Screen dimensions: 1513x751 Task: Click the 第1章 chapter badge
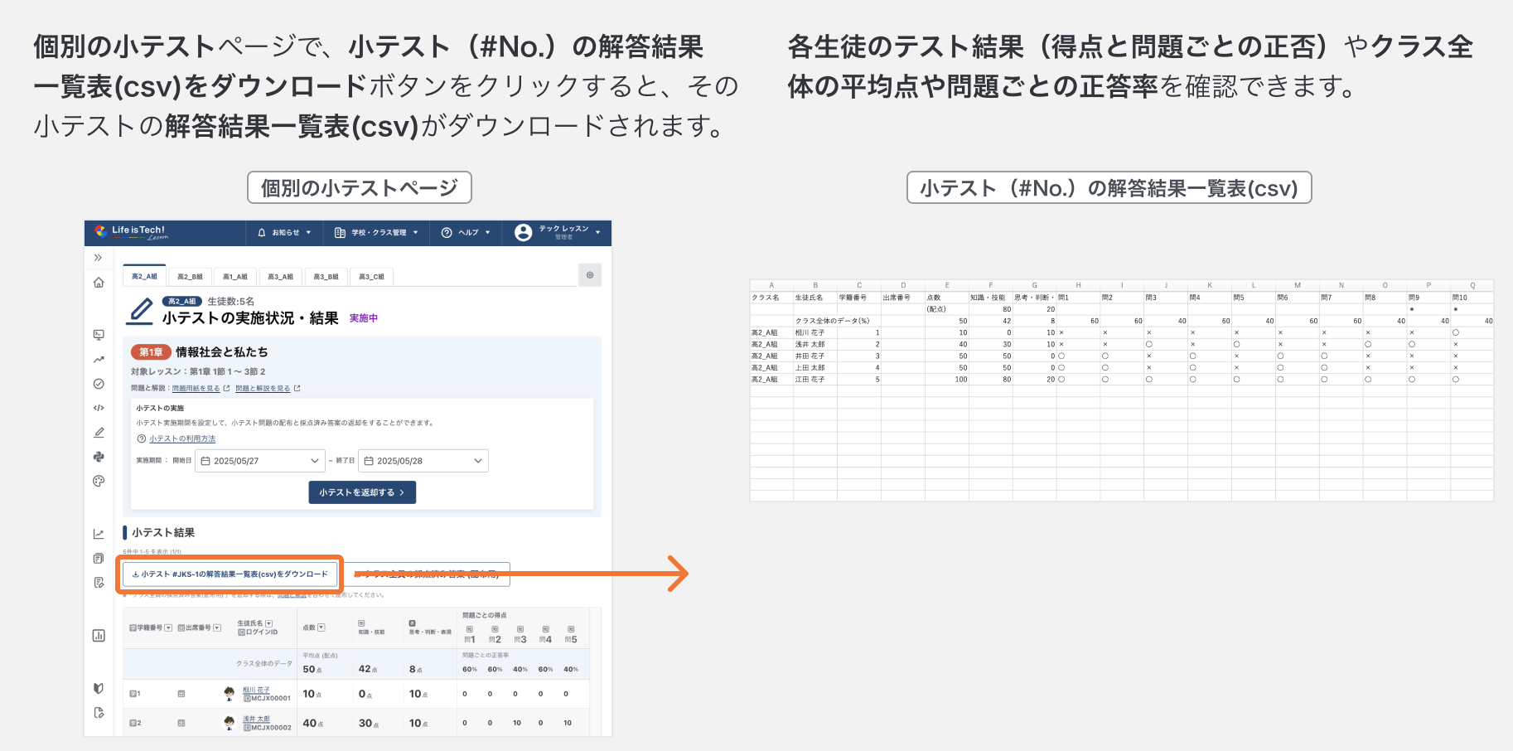151,352
